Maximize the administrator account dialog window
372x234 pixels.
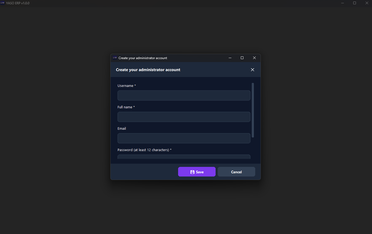[242, 58]
